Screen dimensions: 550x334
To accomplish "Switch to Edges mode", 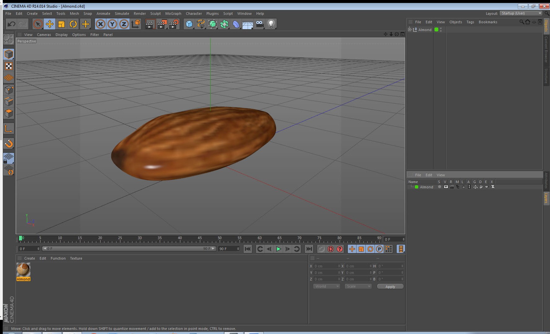I will click(x=9, y=101).
